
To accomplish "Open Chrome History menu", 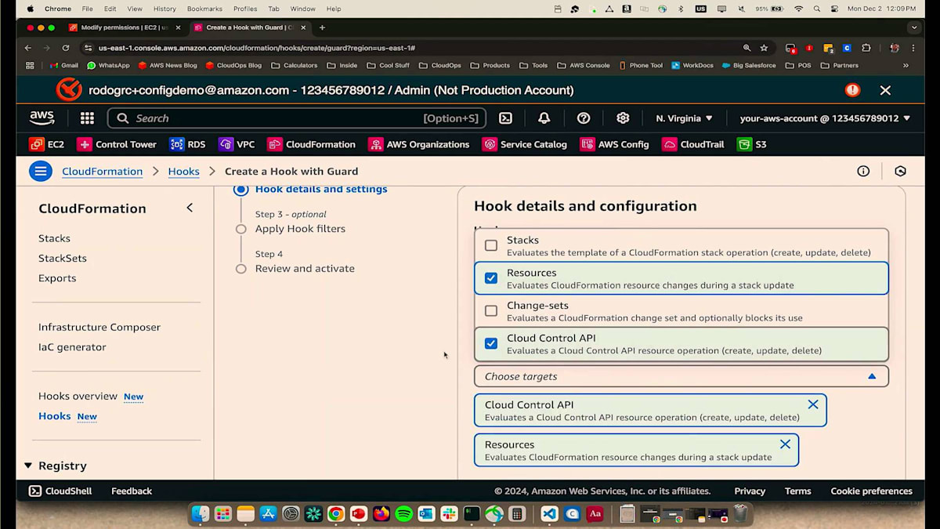I will (x=164, y=9).
